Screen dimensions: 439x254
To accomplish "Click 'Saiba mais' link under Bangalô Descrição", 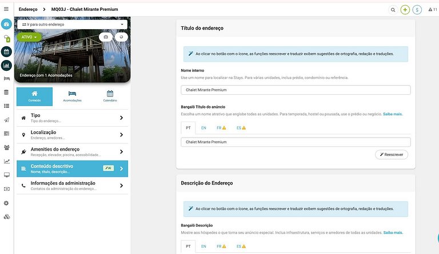I will (393, 232).
